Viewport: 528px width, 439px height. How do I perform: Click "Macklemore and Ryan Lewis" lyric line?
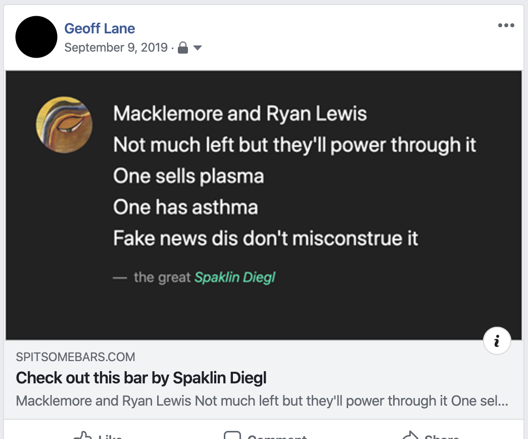coord(240,114)
